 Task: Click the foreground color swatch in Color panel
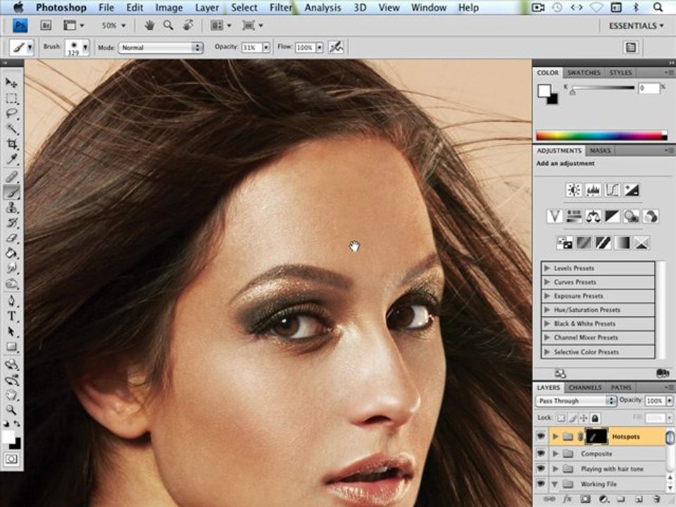click(x=544, y=91)
